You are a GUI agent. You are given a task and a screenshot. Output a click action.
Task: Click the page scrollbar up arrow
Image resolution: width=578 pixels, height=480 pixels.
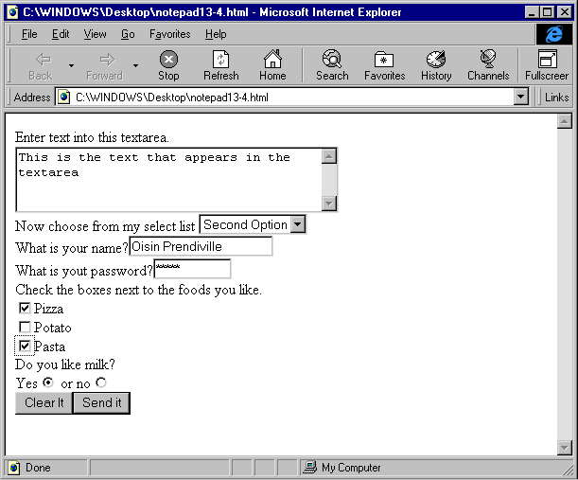[x=565, y=121]
